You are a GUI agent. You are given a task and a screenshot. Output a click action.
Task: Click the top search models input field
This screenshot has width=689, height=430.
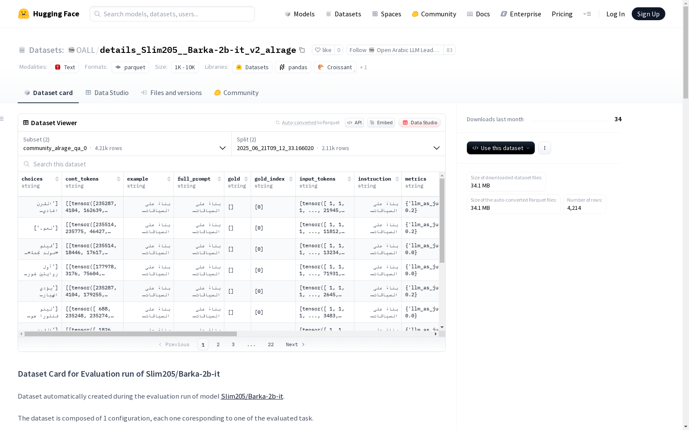click(172, 14)
